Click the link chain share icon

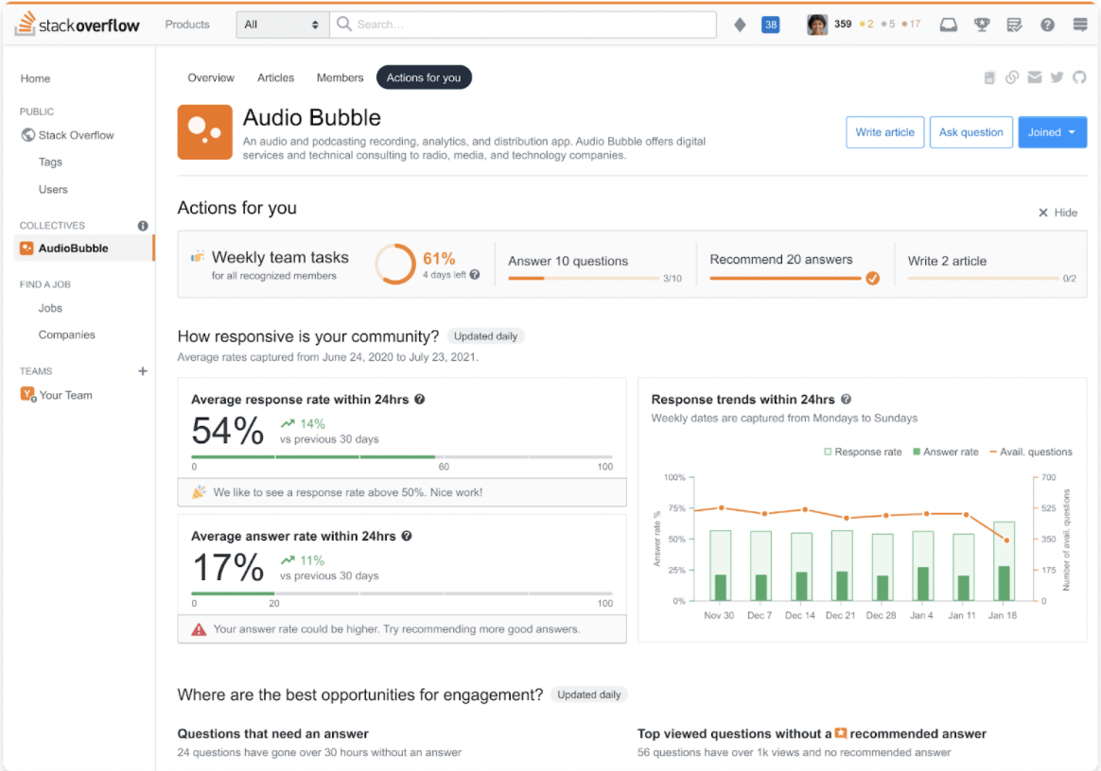click(x=1012, y=77)
